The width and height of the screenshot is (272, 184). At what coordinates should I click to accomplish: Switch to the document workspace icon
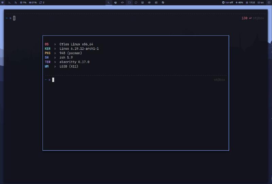[156, 2]
